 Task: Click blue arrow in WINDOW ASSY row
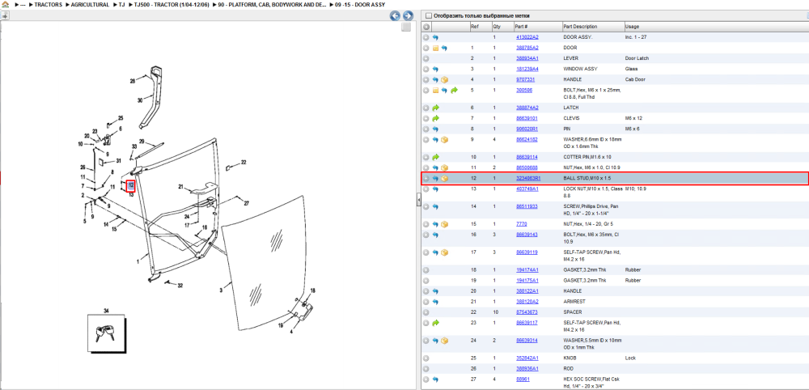click(x=435, y=69)
